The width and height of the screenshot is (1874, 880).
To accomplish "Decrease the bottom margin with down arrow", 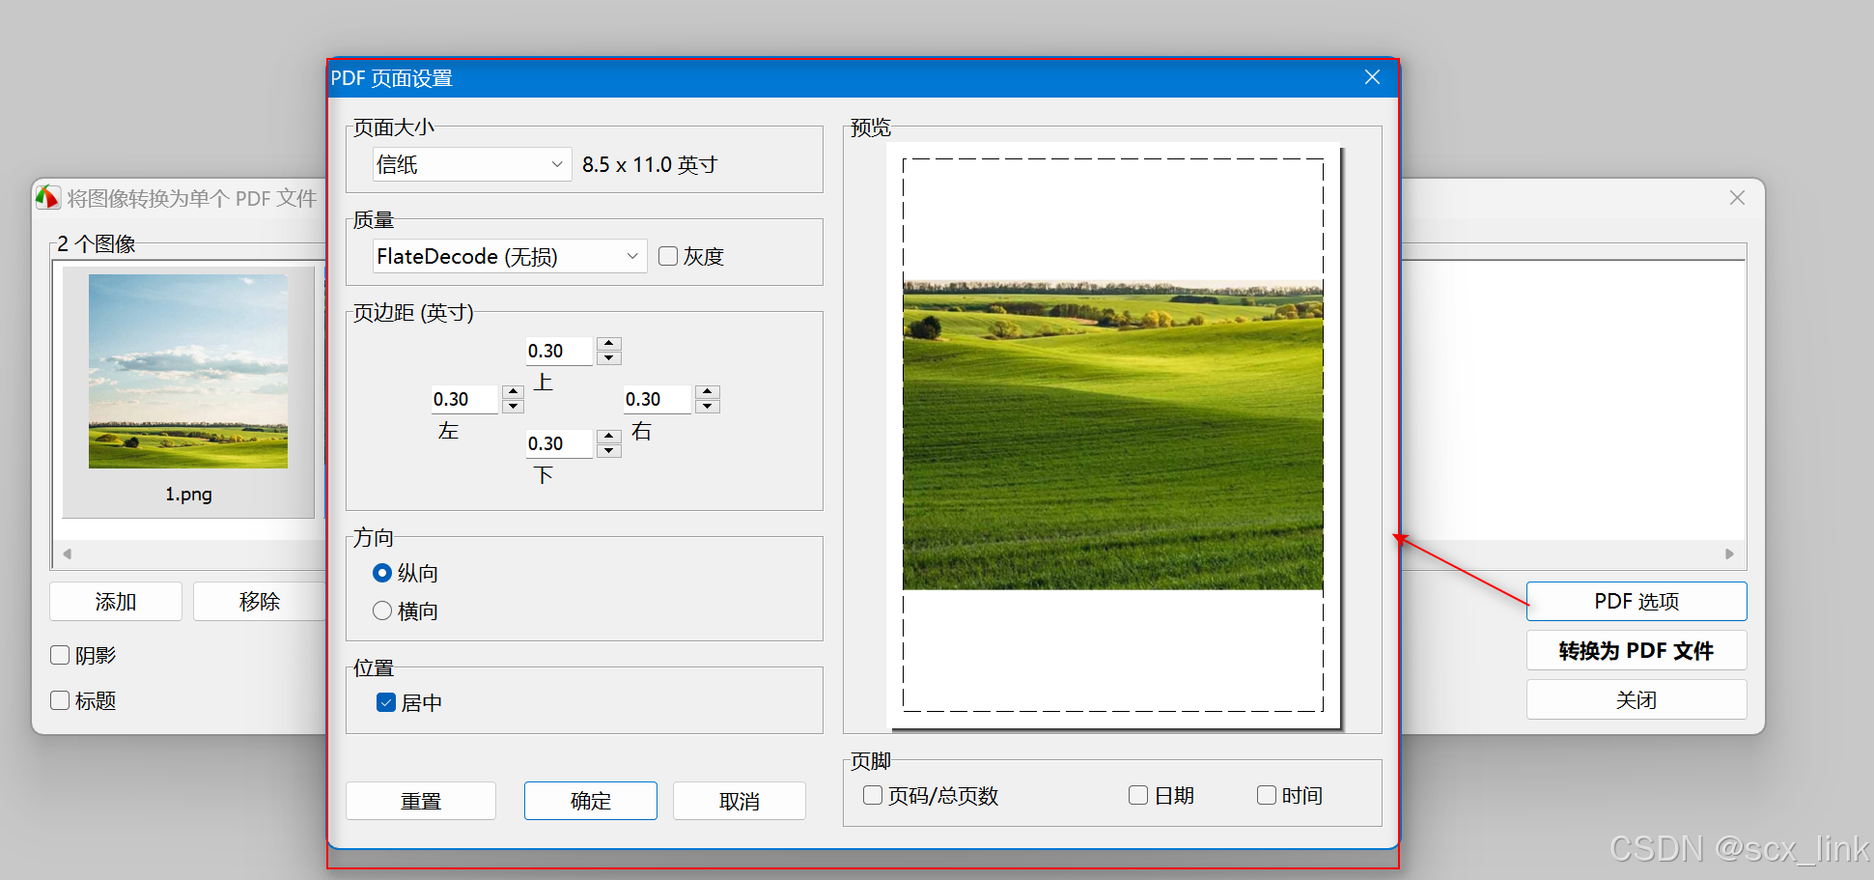I will click(x=608, y=451).
